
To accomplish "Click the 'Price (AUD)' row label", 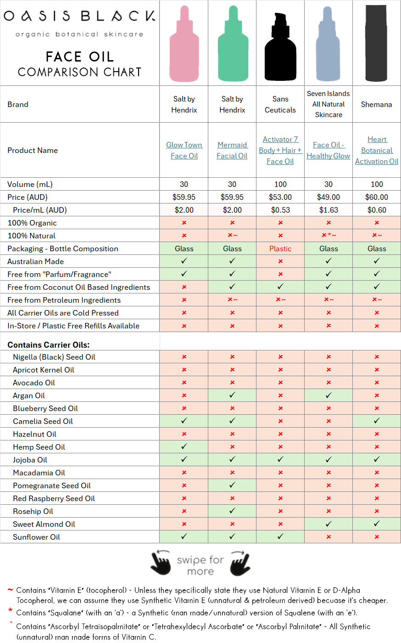I will click(28, 197).
